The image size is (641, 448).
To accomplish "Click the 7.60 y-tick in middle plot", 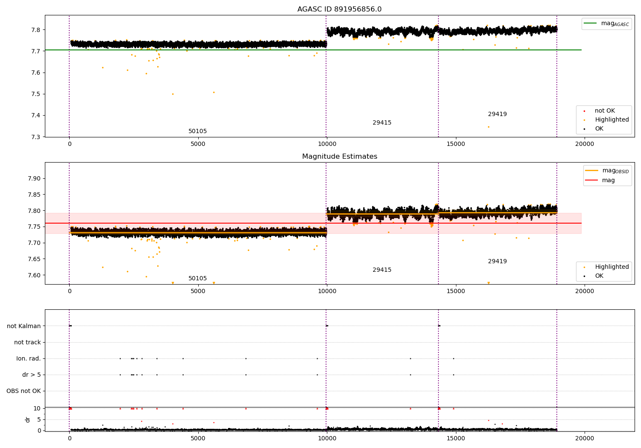I will point(35,275).
